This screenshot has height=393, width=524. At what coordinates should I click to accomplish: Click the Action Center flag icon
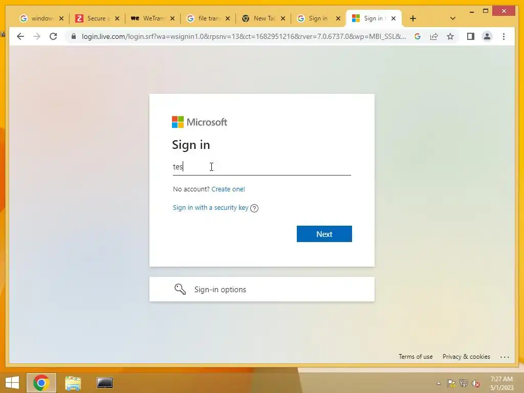pyautogui.click(x=451, y=383)
